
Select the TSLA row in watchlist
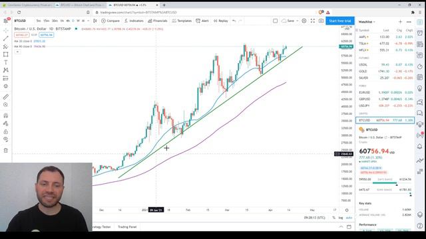click(385, 43)
